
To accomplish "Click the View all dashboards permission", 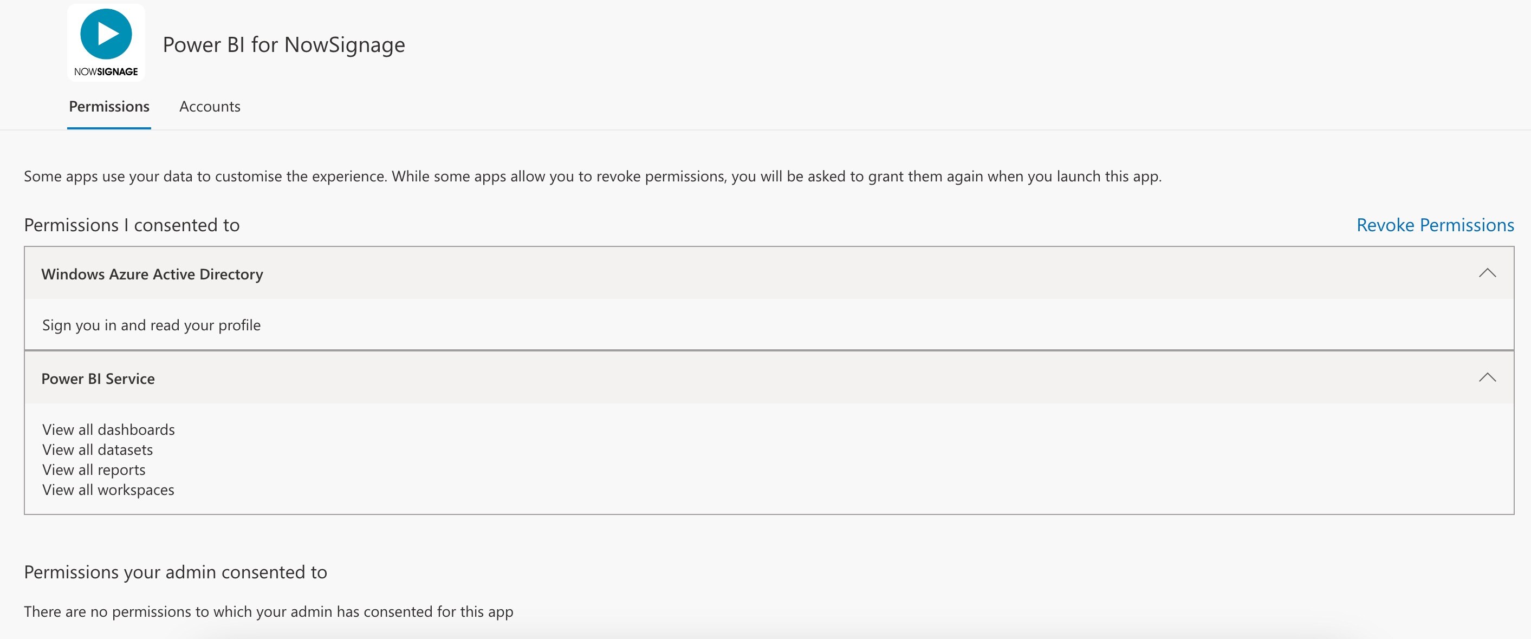I will point(109,429).
